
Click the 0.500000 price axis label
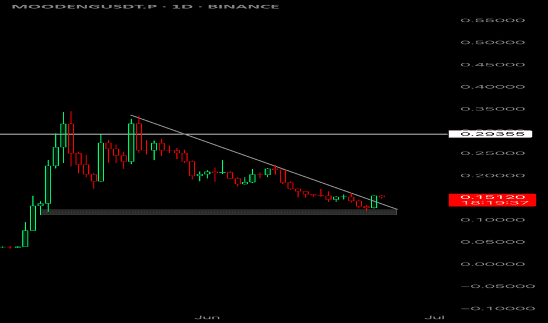(492, 43)
